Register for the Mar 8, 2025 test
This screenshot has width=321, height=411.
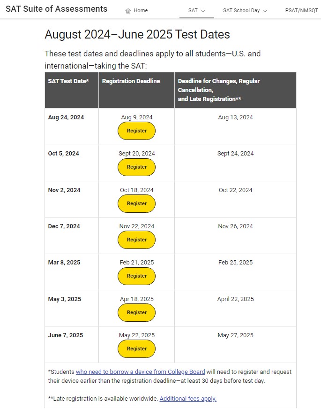coord(136,276)
